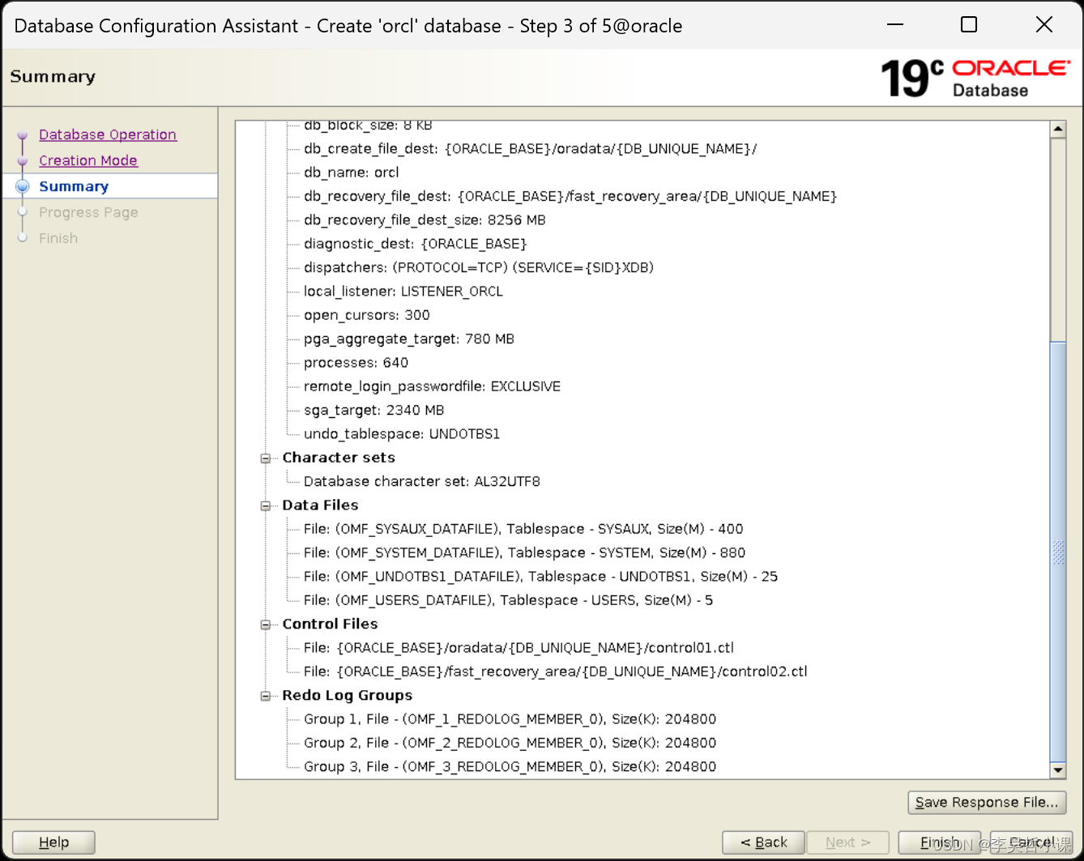
Task: Select the Summary step in sidebar
Action: 74,186
